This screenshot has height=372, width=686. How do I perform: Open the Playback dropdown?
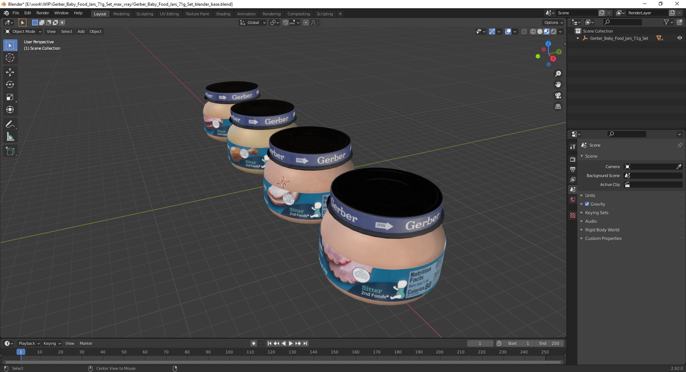tap(29, 343)
